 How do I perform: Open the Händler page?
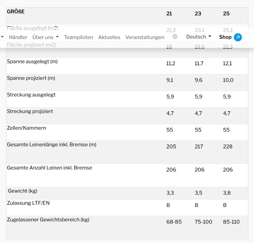coord(18,37)
